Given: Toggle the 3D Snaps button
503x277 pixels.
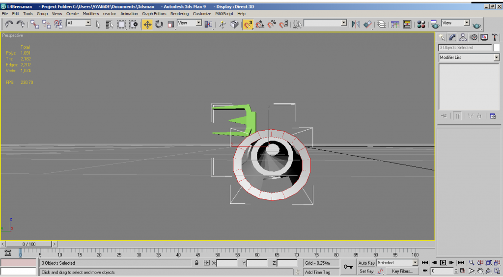Looking at the screenshot, I should (x=248, y=24).
